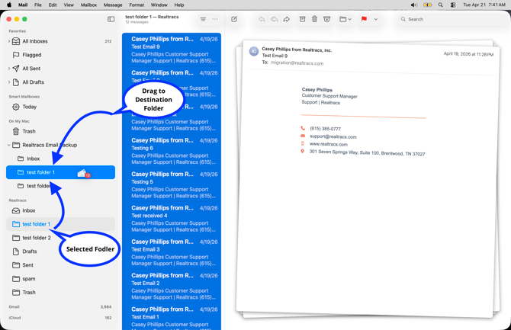
Task: Select the iCloud account section
Action: (x=60, y=318)
